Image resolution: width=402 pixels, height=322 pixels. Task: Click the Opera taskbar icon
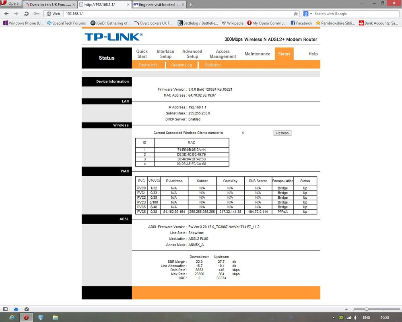[26, 318]
